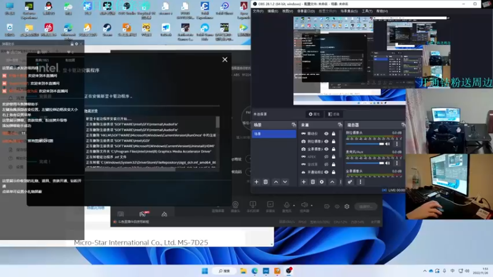
Task: Open Steam desktop shortcut
Action: [107, 30]
